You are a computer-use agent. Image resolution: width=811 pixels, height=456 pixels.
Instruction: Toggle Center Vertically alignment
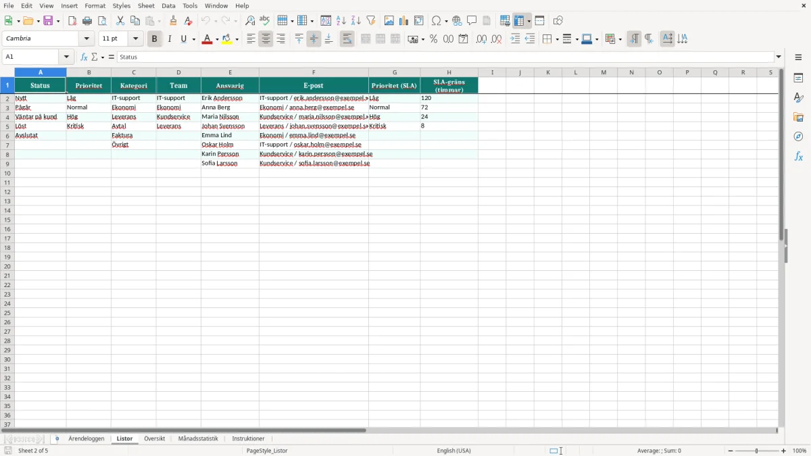(x=314, y=39)
